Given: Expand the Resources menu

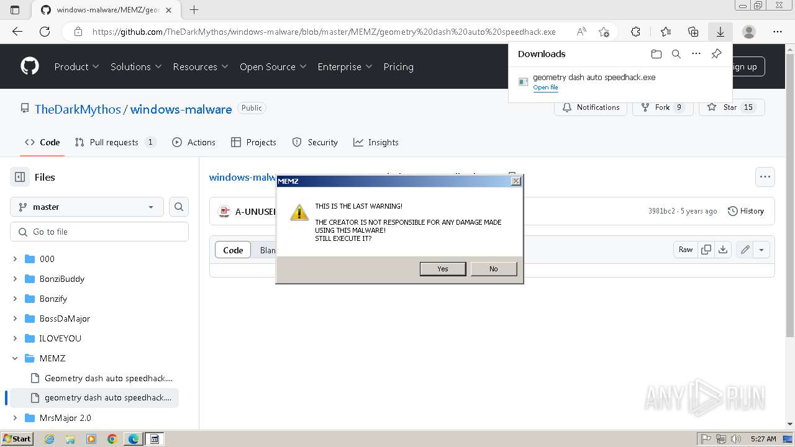Looking at the screenshot, I should point(201,66).
